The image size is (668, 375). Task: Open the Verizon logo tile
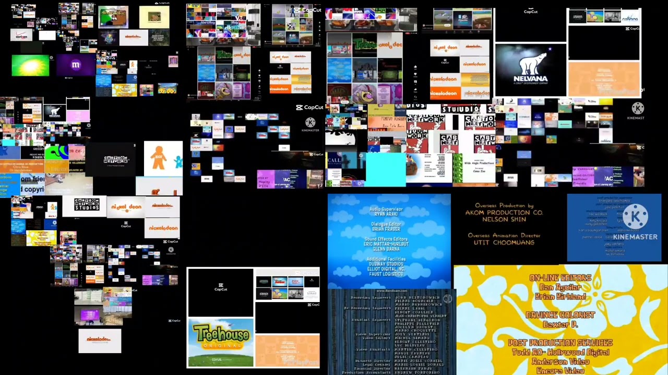(21, 36)
